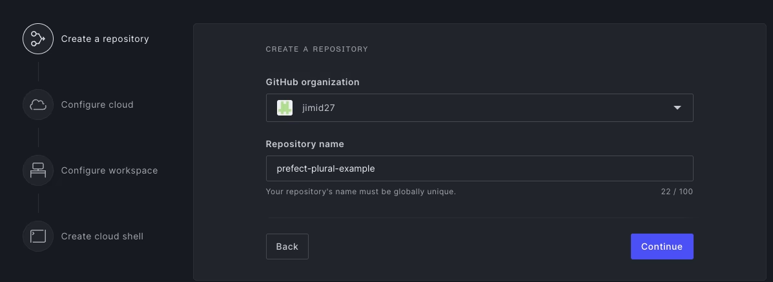
Task: Focus the prefect-plural-example repository name field
Action: [479, 168]
